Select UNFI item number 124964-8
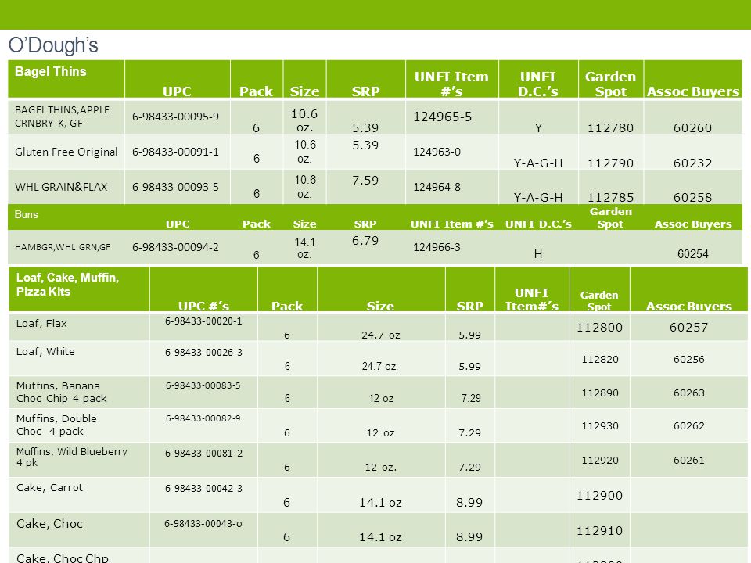This screenshot has height=563, width=751. point(437,187)
